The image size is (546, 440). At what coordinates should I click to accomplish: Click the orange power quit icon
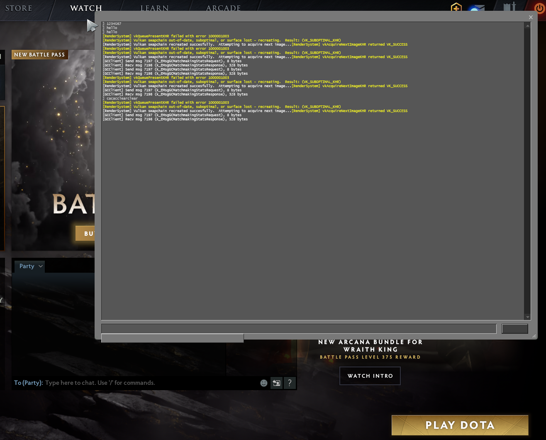[540, 7]
